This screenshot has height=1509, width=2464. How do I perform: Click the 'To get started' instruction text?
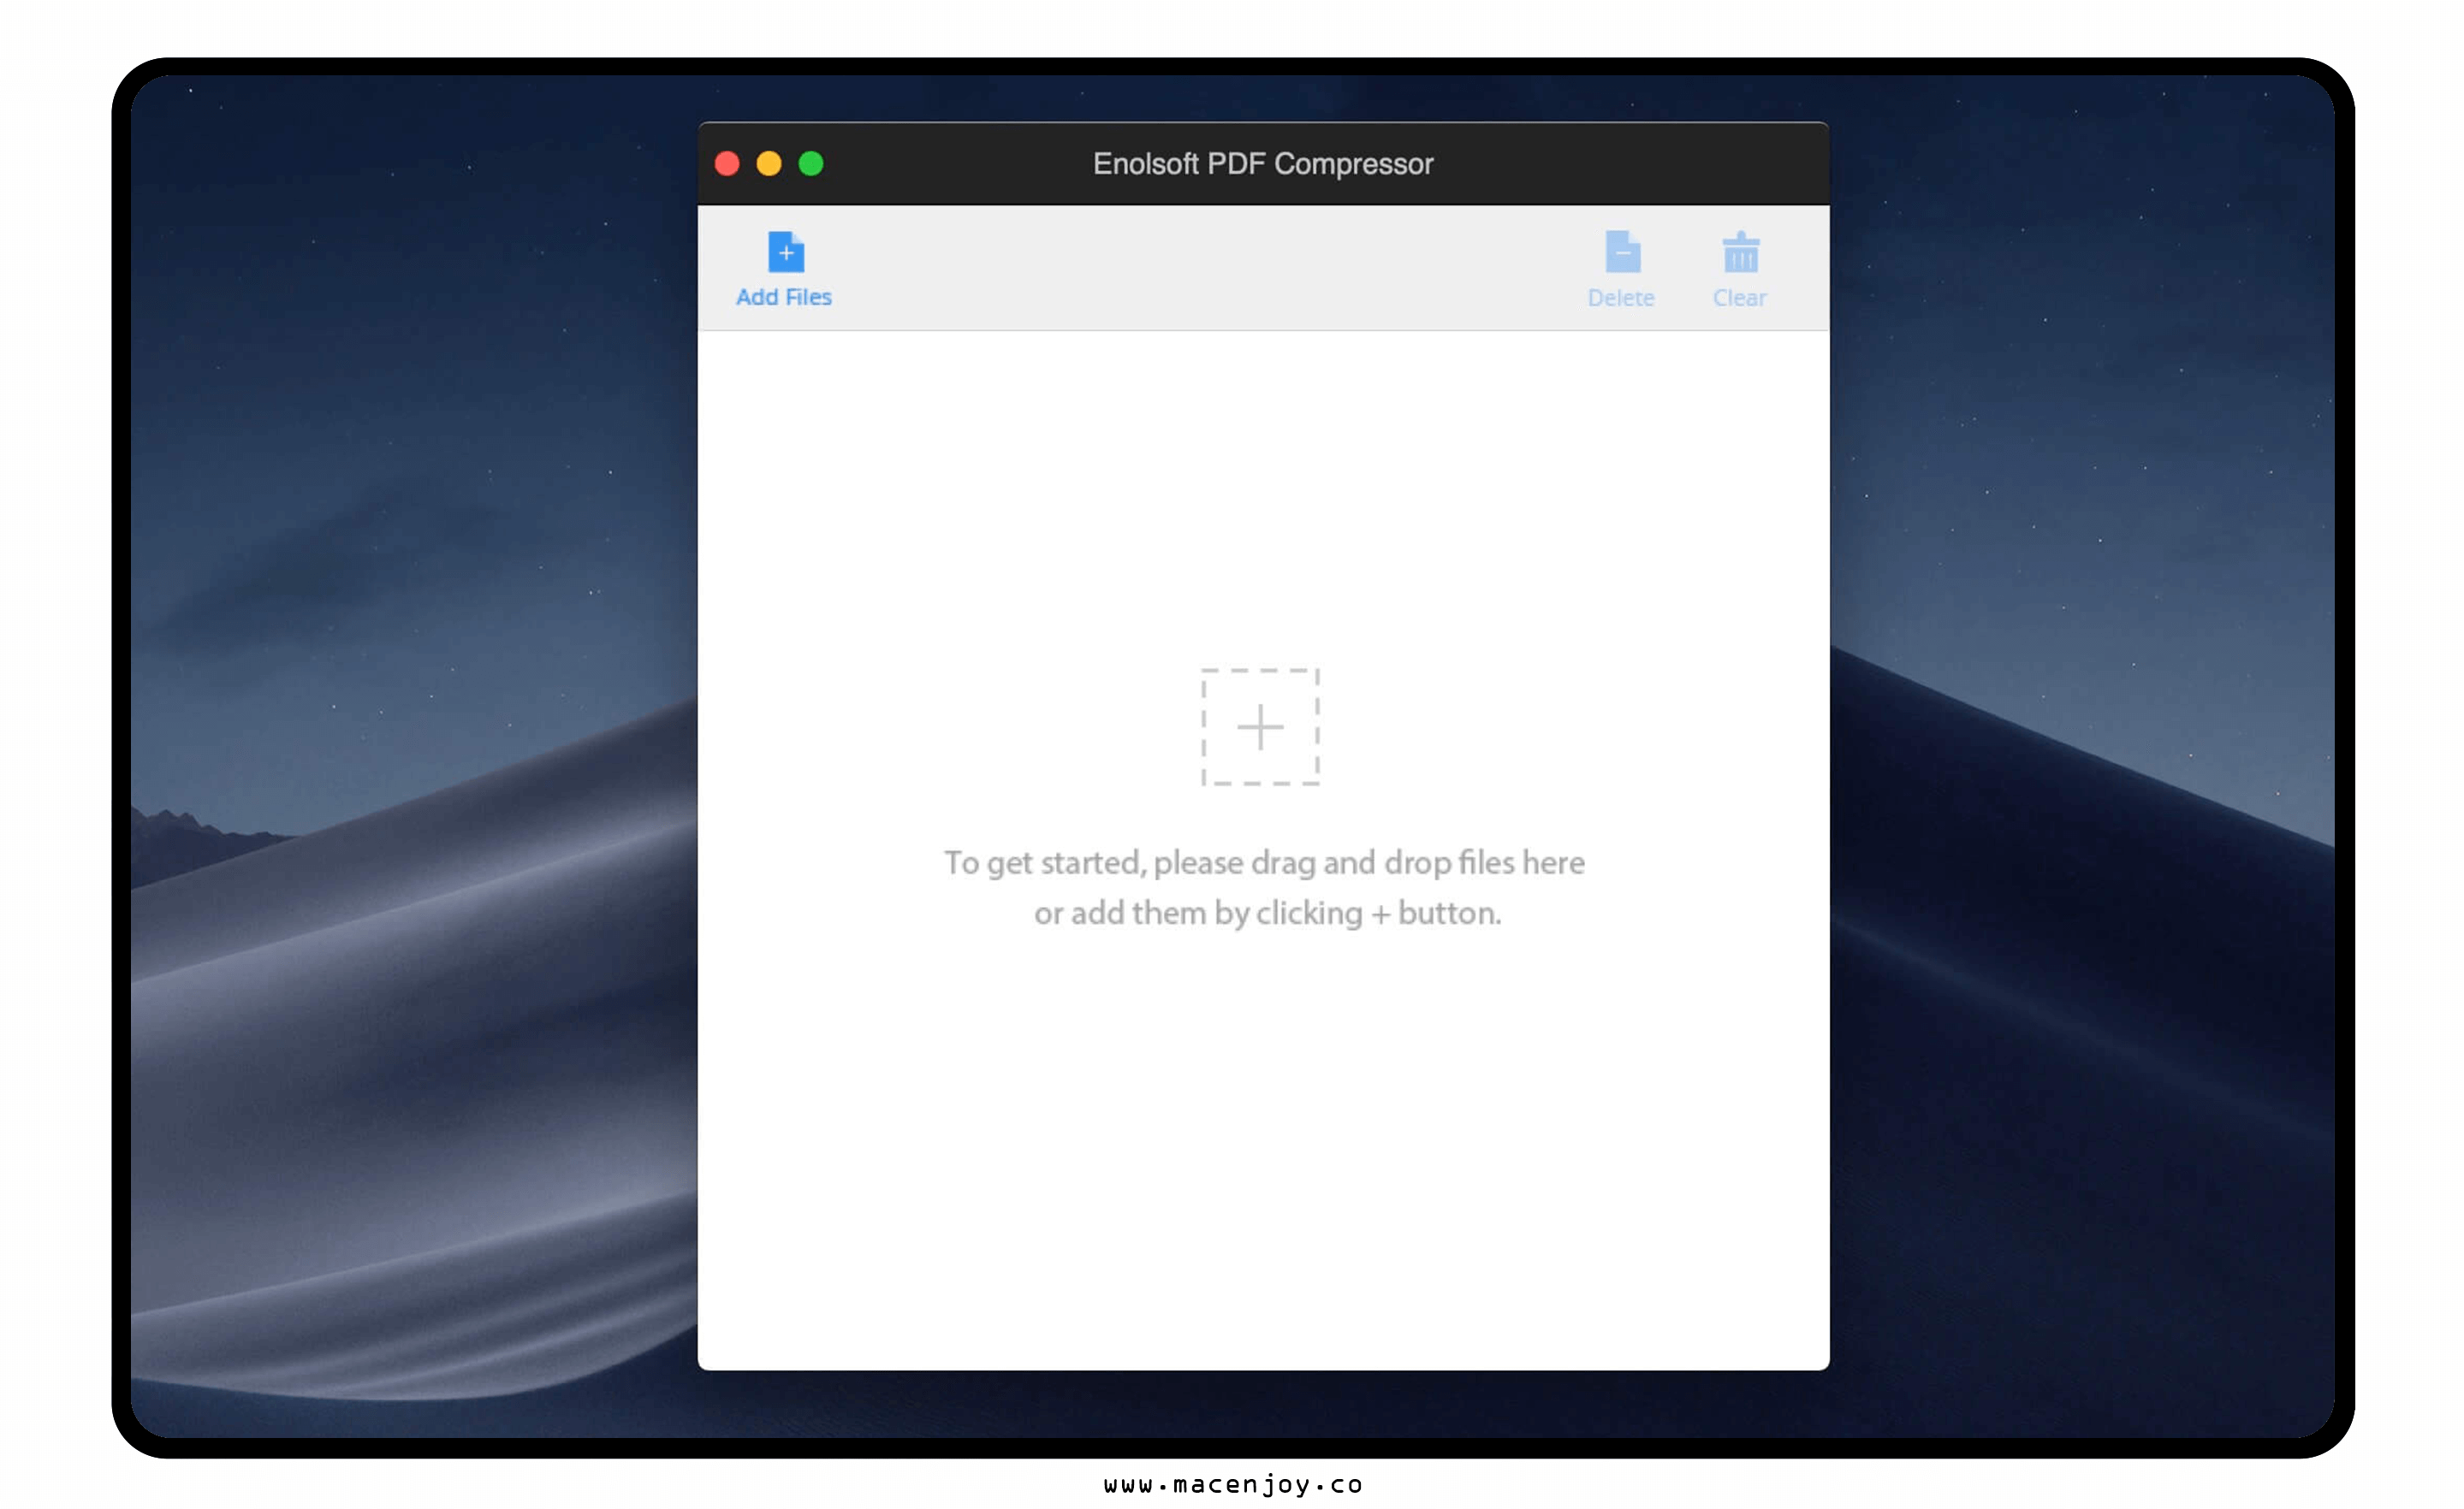click(1265, 887)
